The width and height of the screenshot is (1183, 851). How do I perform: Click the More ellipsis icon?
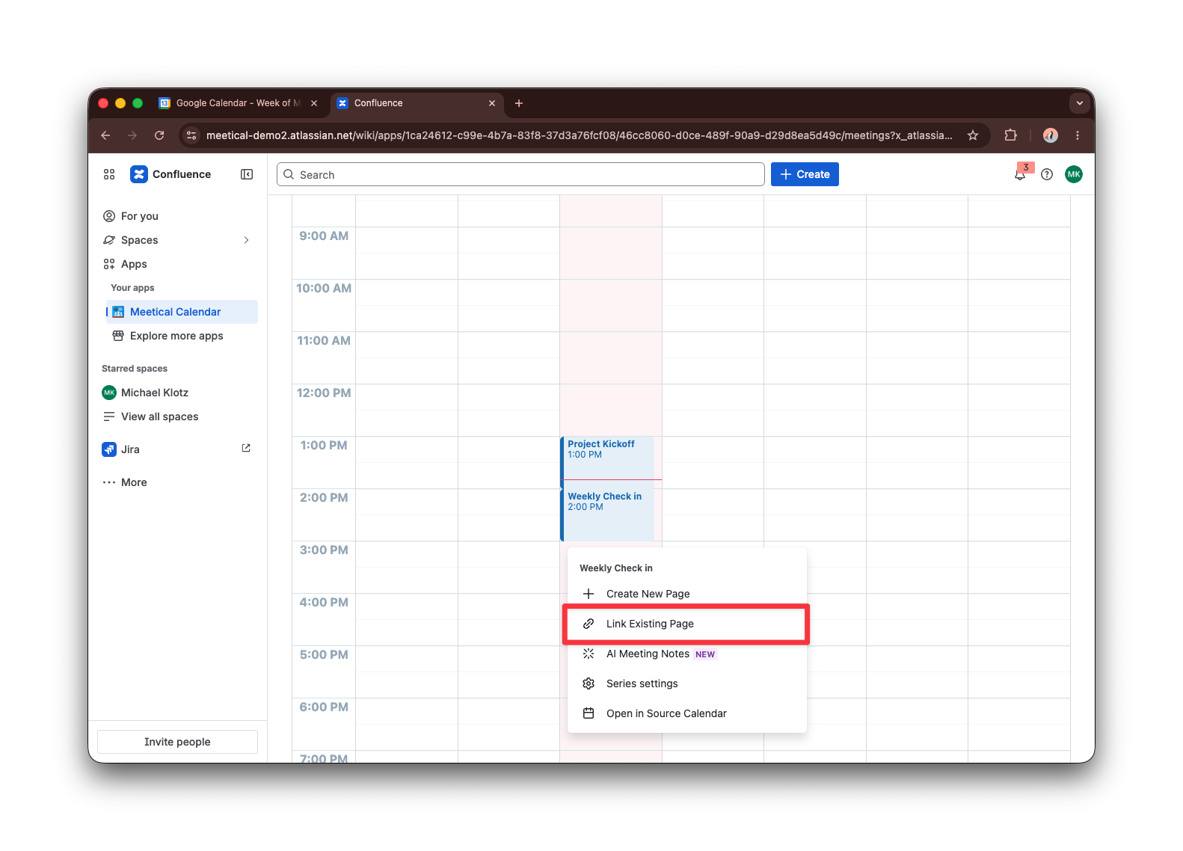[109, 482]
